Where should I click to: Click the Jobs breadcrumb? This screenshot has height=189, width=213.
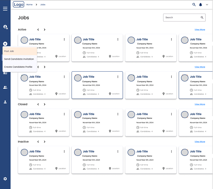43,5
